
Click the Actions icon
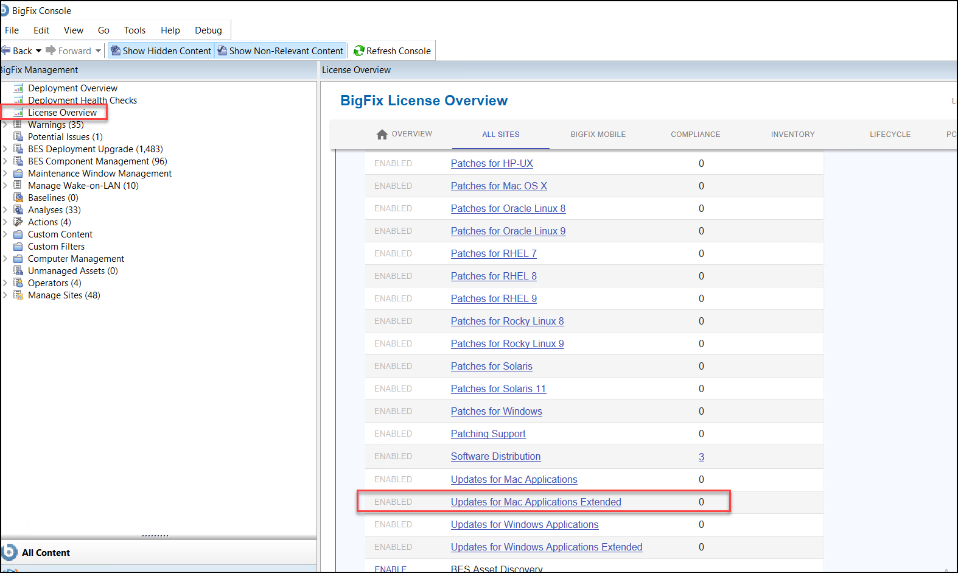pos(18,222)
